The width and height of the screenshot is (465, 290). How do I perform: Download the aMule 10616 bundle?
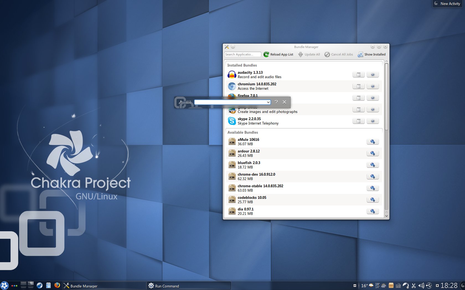point(373,142)
